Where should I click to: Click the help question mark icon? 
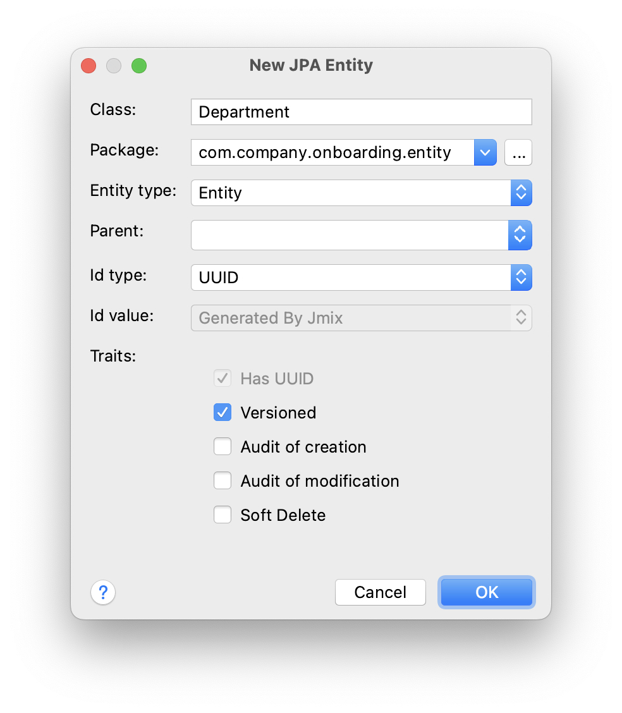click(103, 592)
